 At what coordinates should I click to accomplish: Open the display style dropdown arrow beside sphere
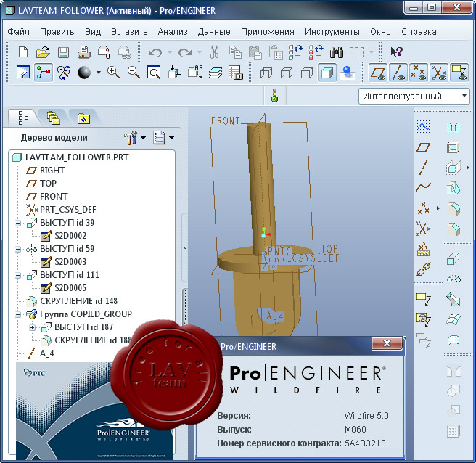[x=99, y=73]
